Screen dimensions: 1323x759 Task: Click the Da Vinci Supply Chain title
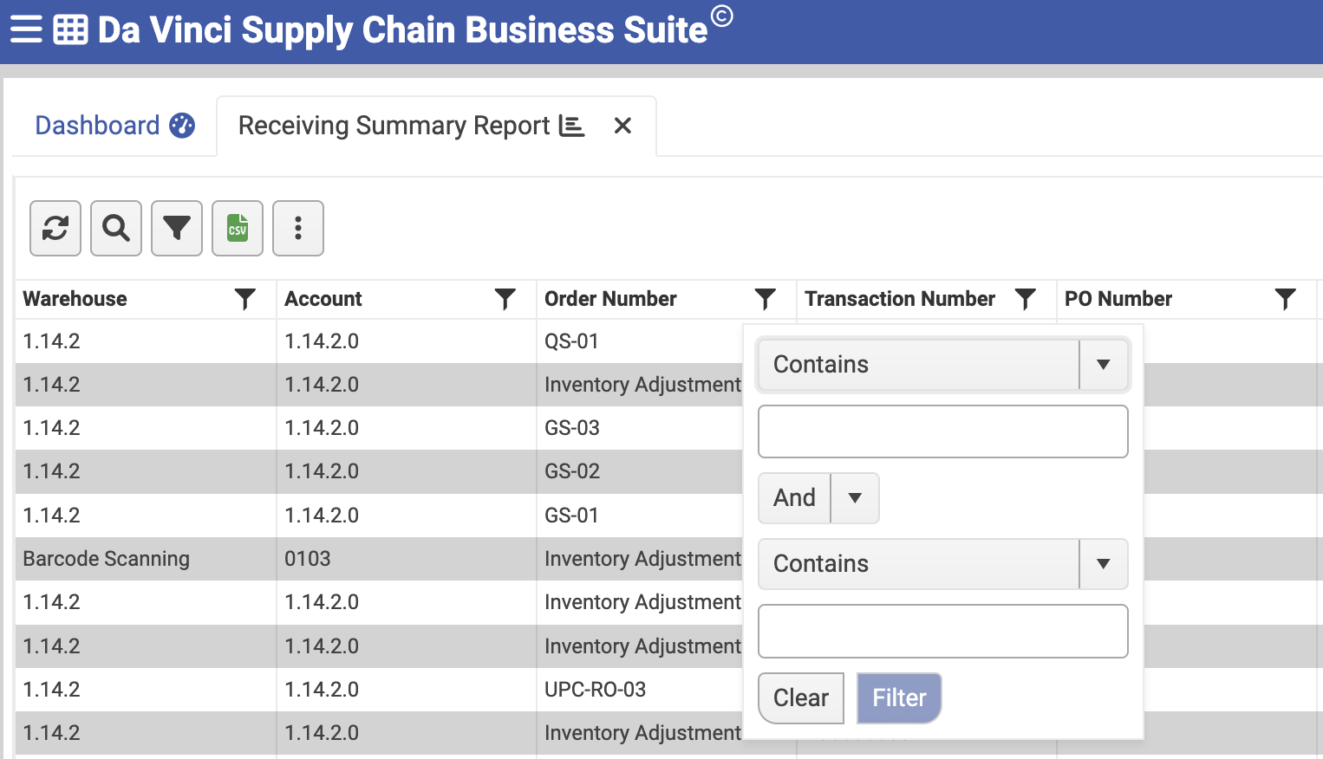(x=403, y=29)
